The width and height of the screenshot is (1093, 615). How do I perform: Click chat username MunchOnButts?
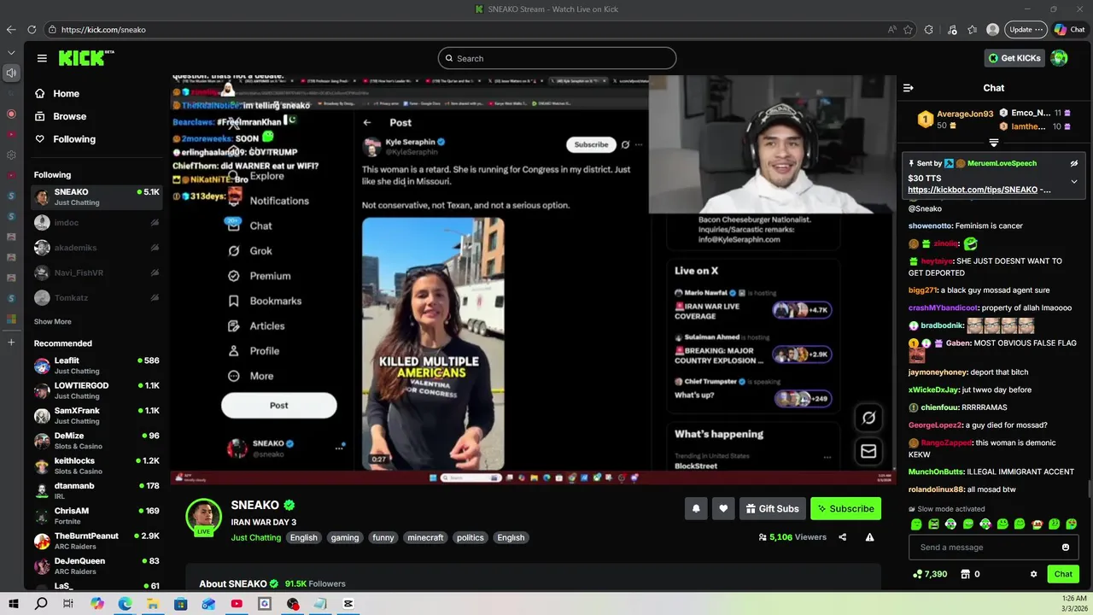pyautogui.click(x=936, y=471)
